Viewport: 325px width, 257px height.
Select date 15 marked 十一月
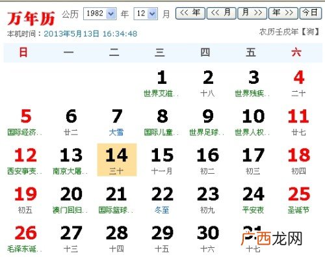(x=162, y=161)
